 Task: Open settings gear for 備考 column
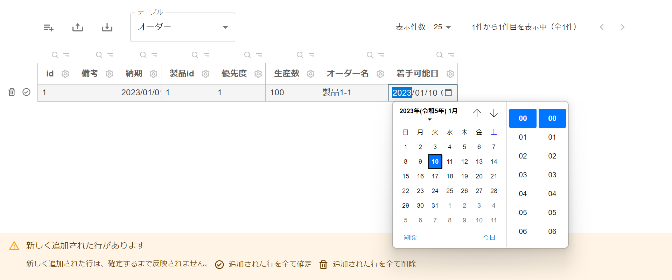[109, 74]
